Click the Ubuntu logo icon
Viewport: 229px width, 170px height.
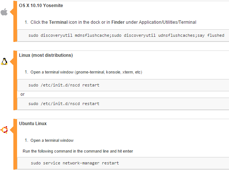(4, 130)
